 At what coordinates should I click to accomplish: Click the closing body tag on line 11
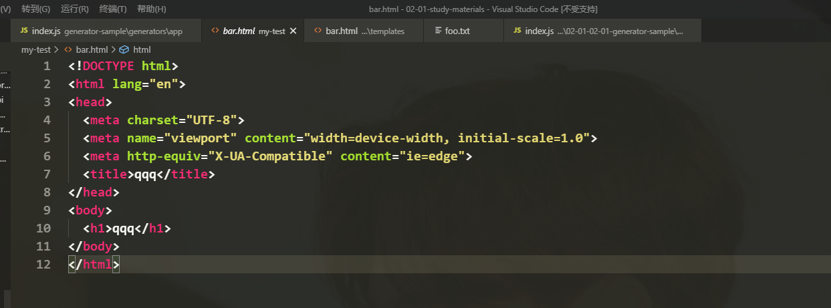[94, 247]
